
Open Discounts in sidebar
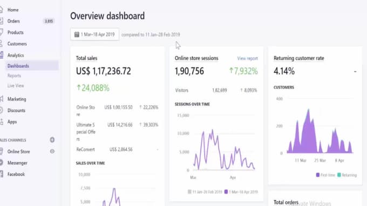point(16,110)
